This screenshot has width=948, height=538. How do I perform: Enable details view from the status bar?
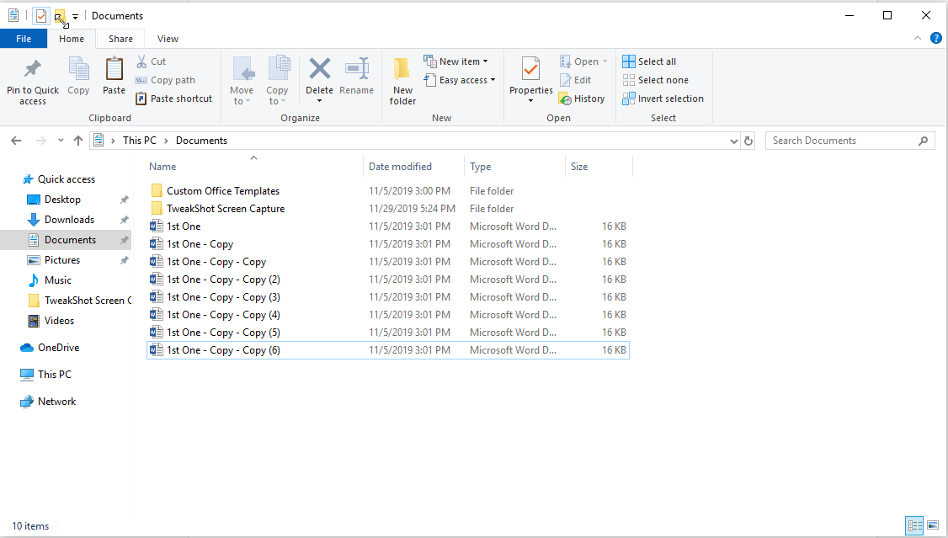(x=914, y=525)
